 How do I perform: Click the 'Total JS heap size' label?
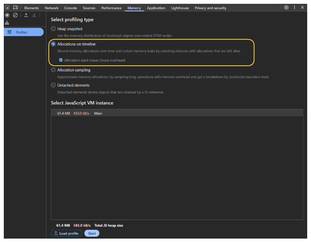109,225
